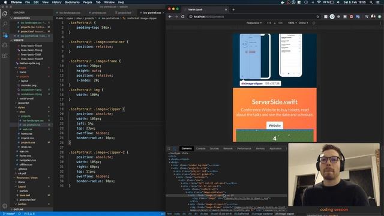Click the inspect element picker icon in DevTools
Image resolution: width=384 pixels, height=216 pixels.
point(169,149)
